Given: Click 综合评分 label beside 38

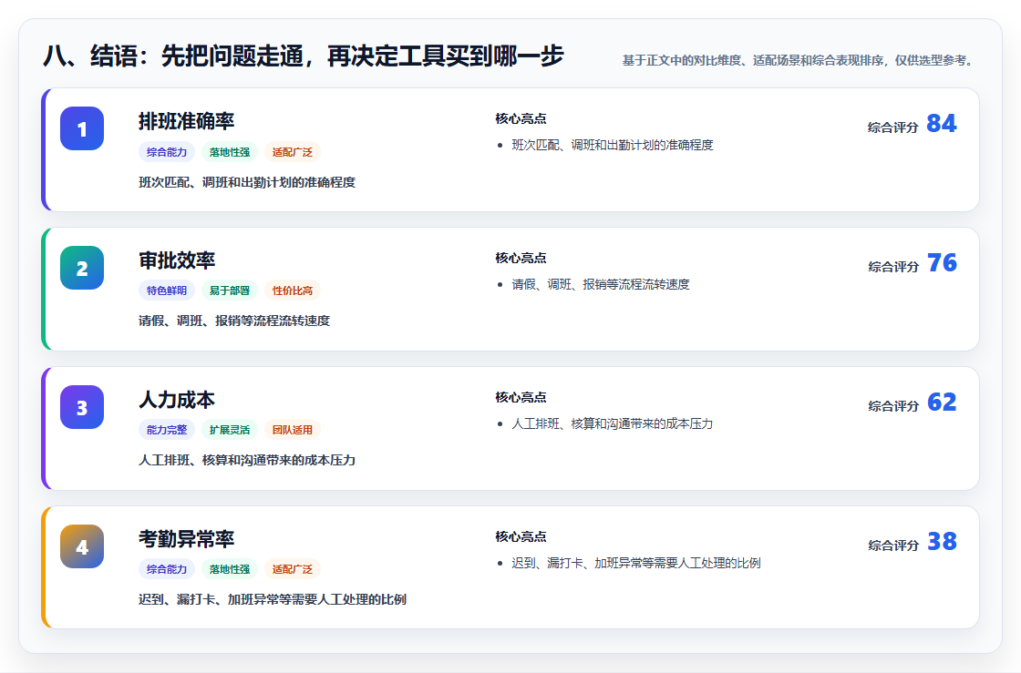Looking at the screenshot, I should pos(892,545).
